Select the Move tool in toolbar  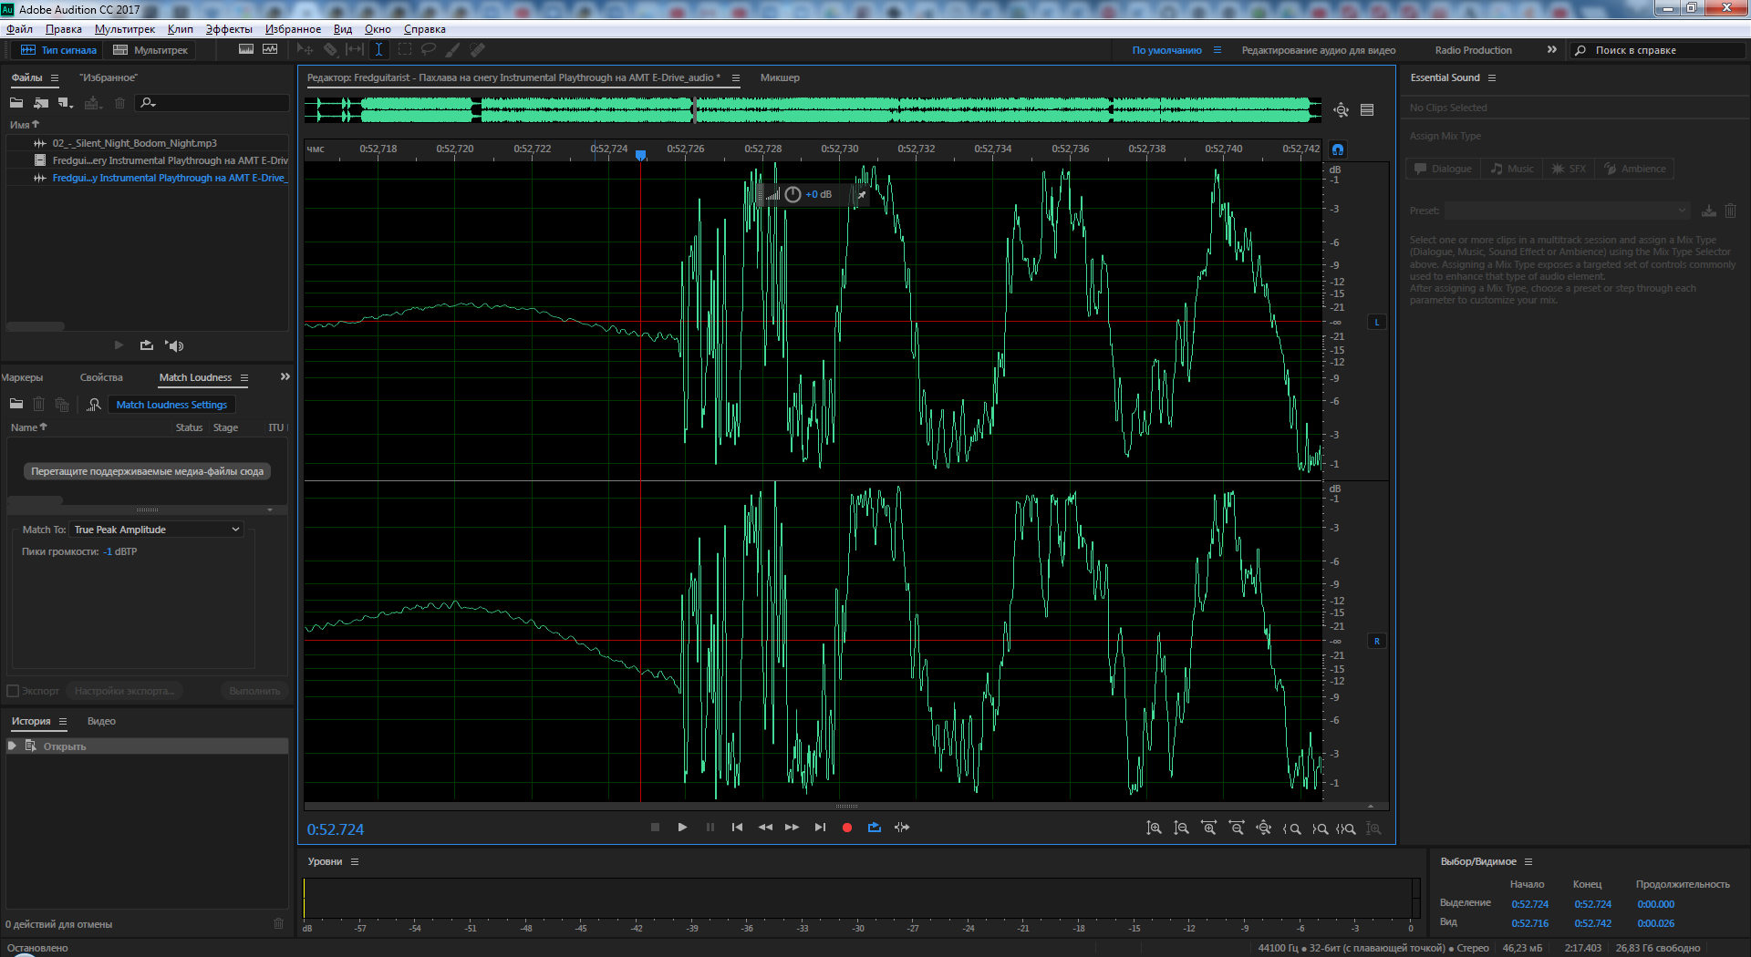click(x=305, y=50)
